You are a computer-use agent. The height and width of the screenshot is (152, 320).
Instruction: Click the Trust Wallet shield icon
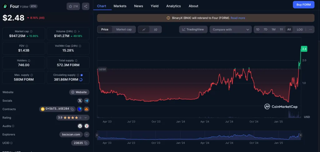click(x=80, y=109)
